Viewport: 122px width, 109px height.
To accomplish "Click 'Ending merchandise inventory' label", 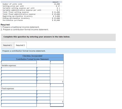I will click(x=16, y=18).
